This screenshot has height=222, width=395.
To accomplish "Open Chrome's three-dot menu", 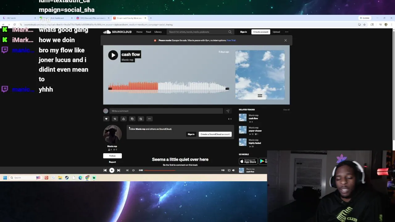I will [x=391, y=25].
